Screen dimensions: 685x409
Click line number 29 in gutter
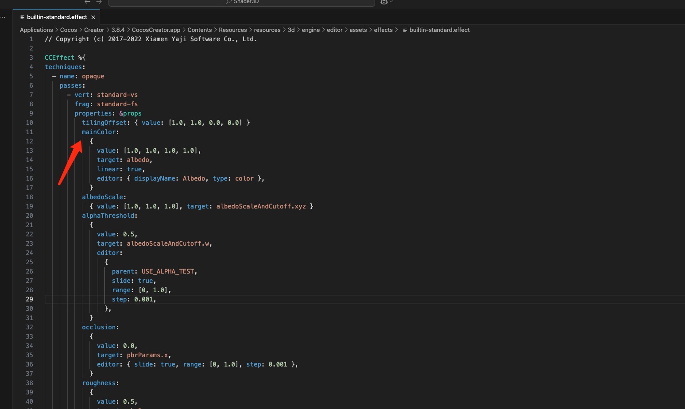click(29, 299)
